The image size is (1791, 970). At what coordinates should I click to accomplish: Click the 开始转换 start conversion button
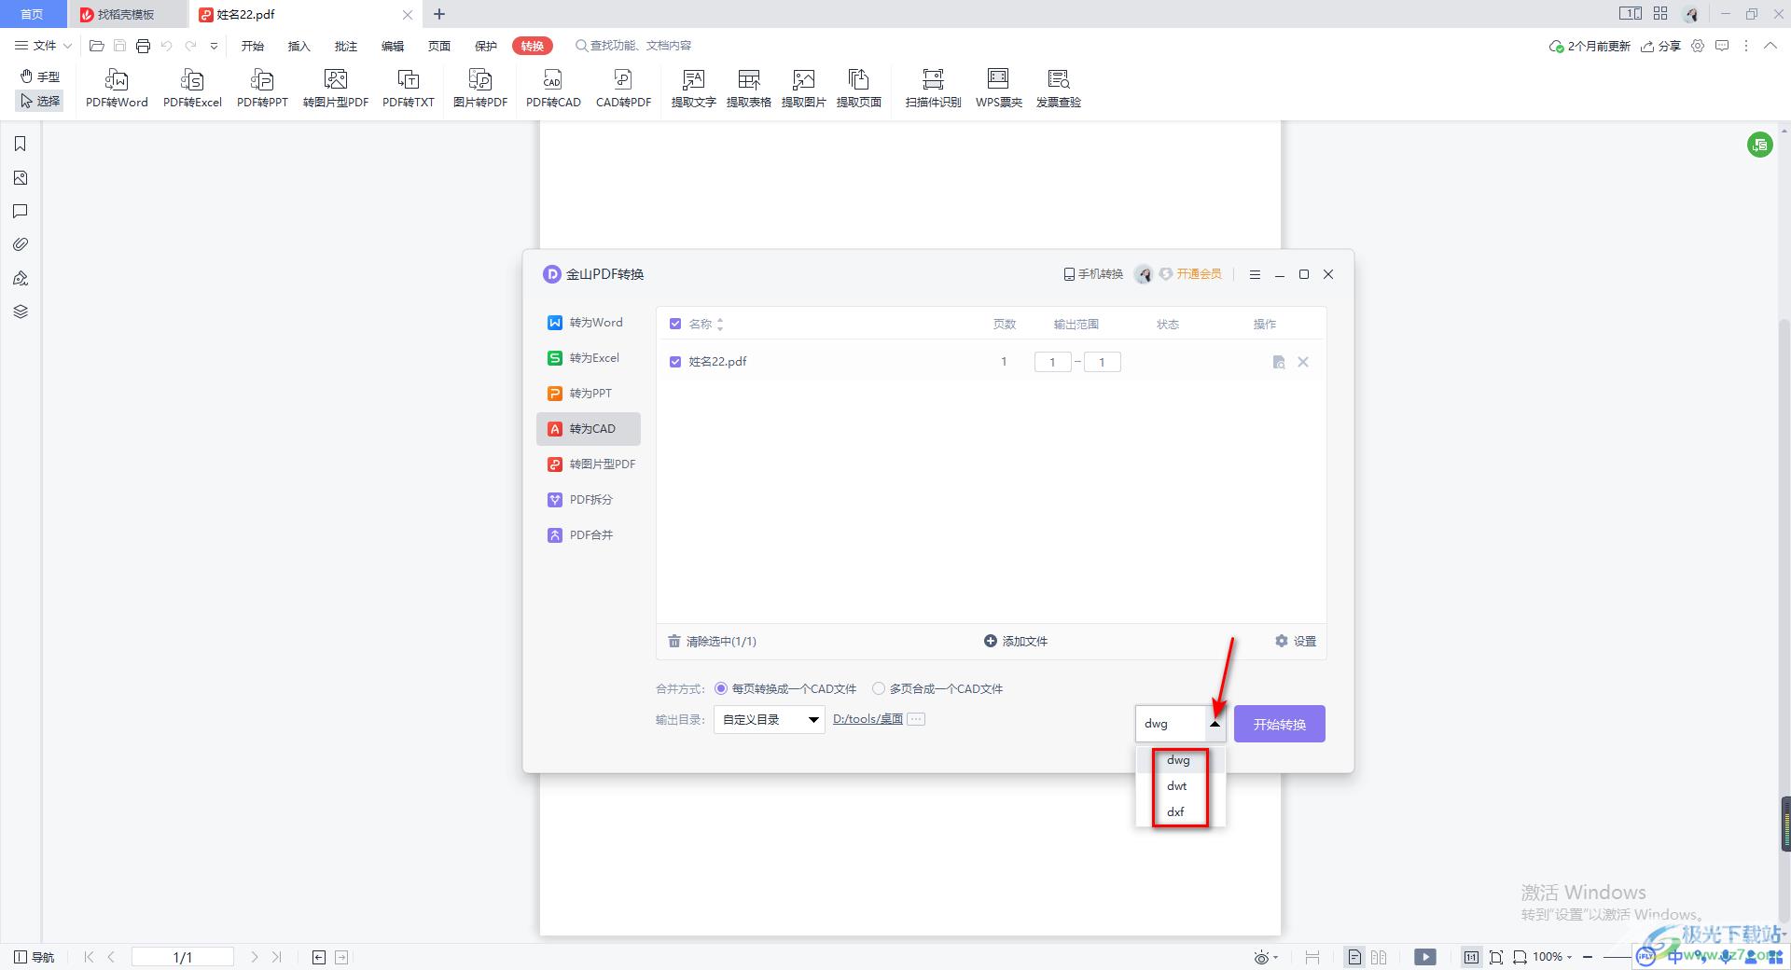[1279, 724]
